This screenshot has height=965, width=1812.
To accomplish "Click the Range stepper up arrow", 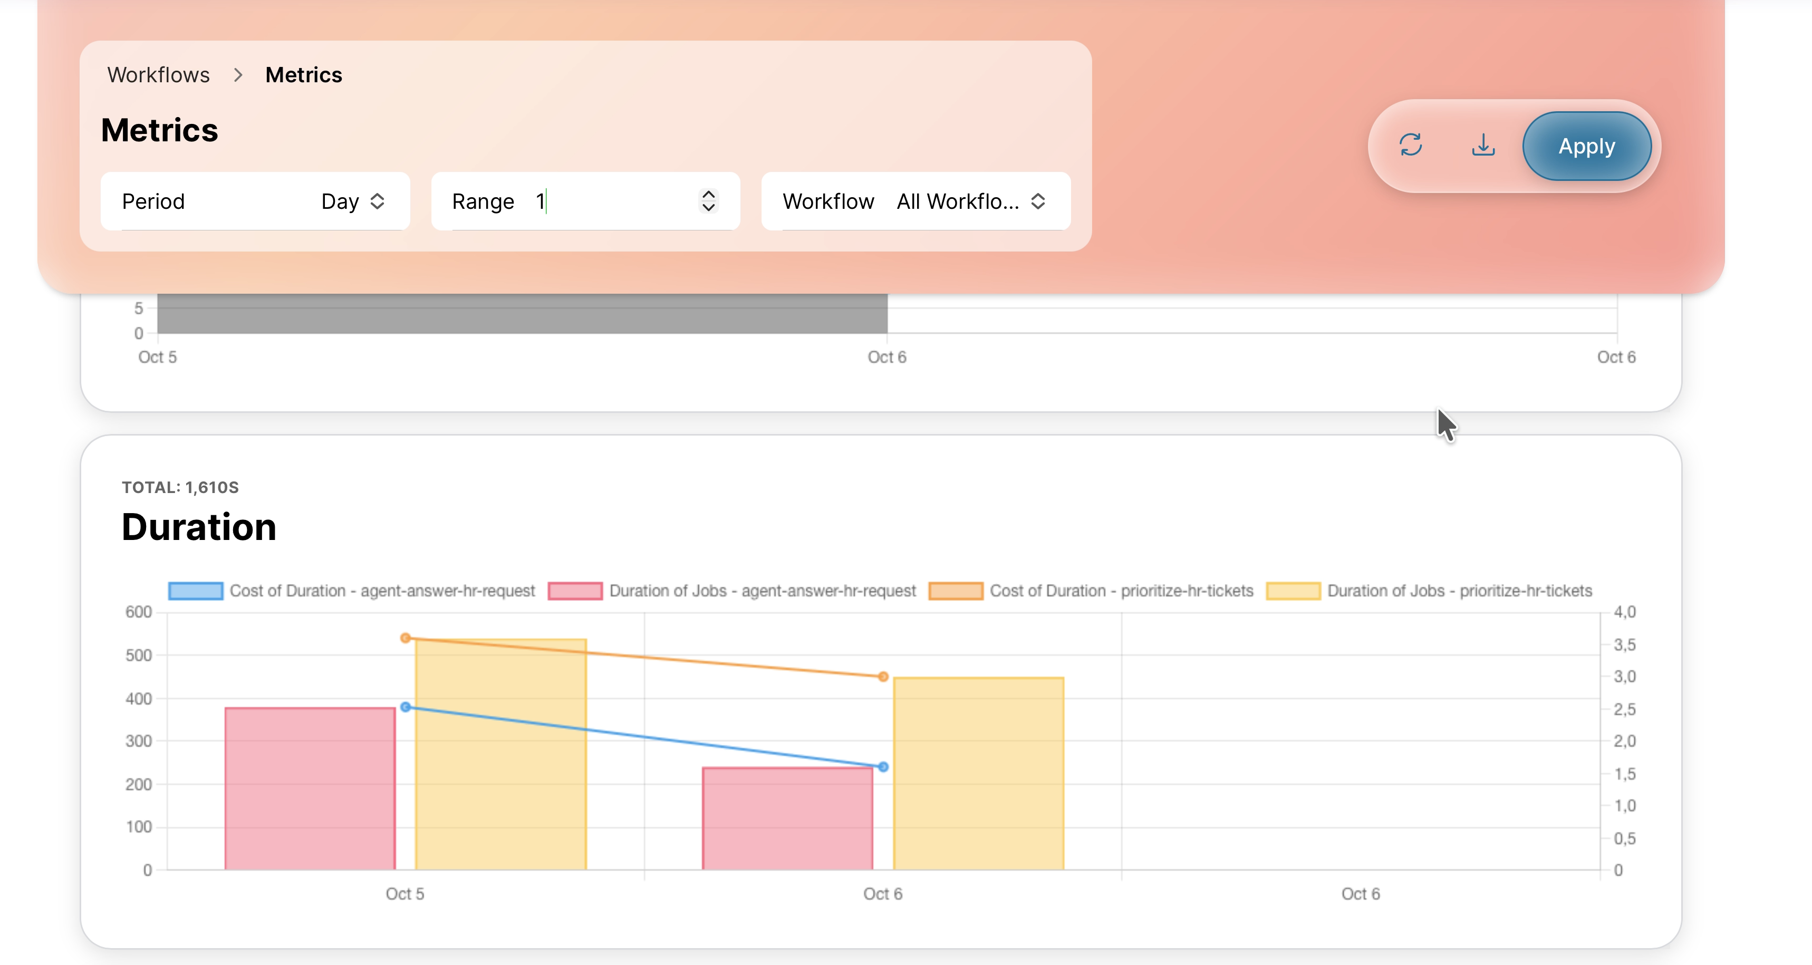I will point(709,194).
